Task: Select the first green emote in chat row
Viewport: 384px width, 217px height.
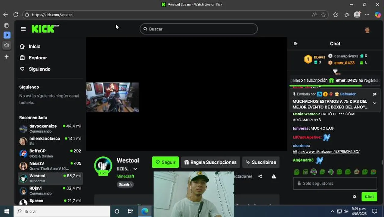Action: [297, 172]
